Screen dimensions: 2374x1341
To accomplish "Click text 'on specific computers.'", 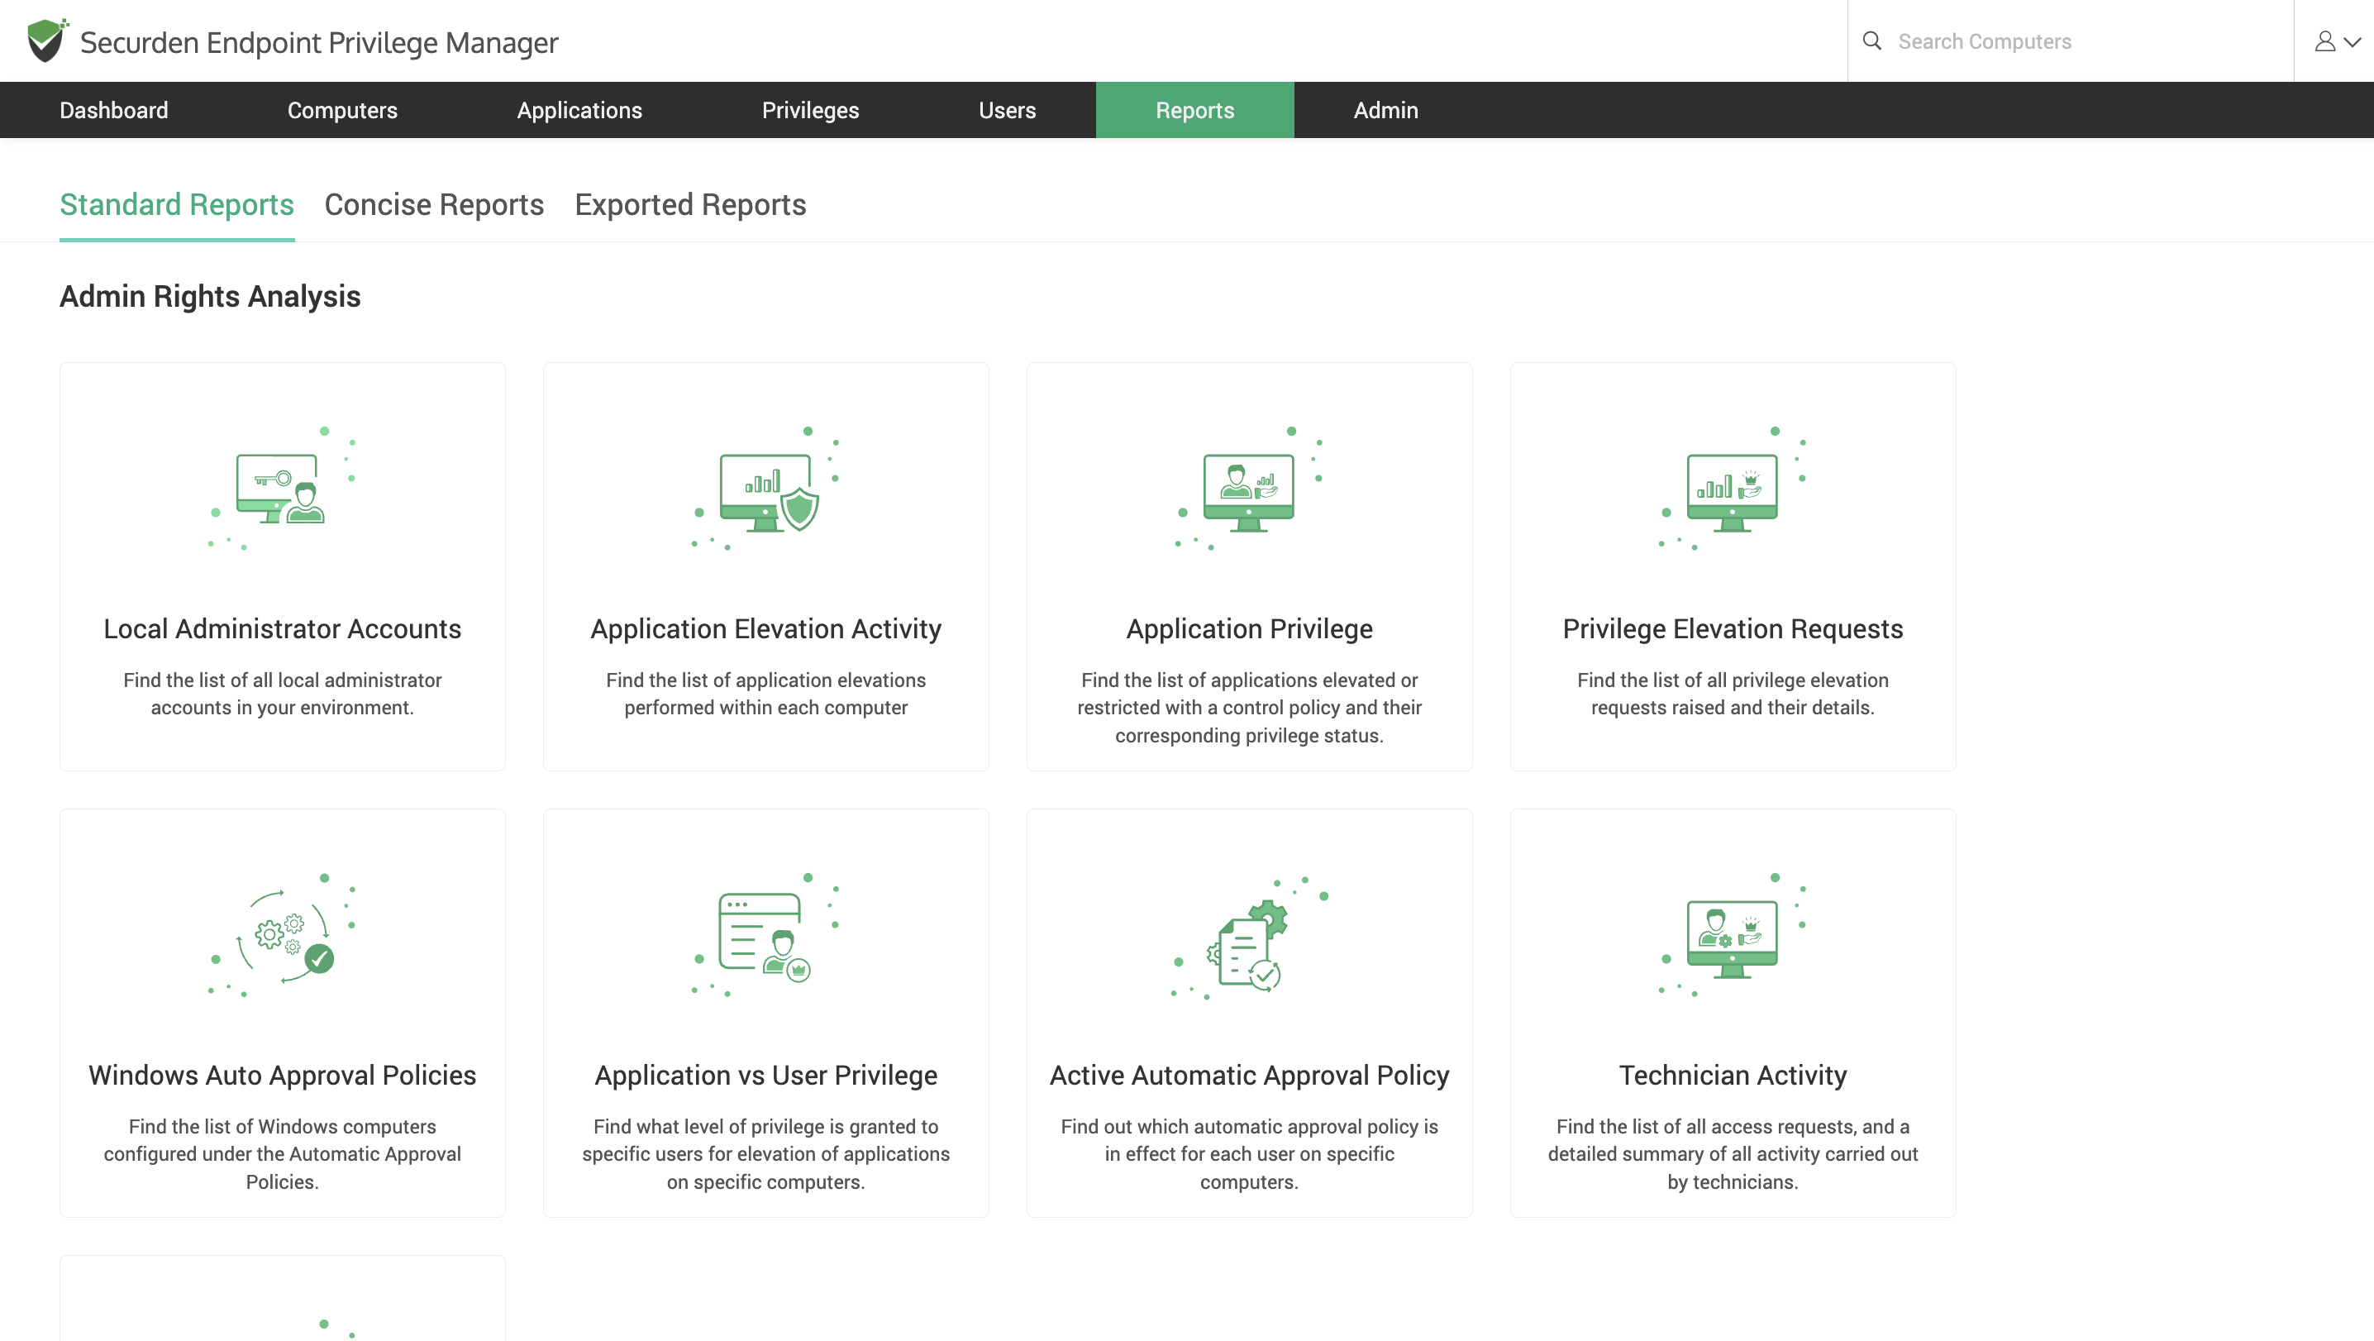I will [765, 1181].
